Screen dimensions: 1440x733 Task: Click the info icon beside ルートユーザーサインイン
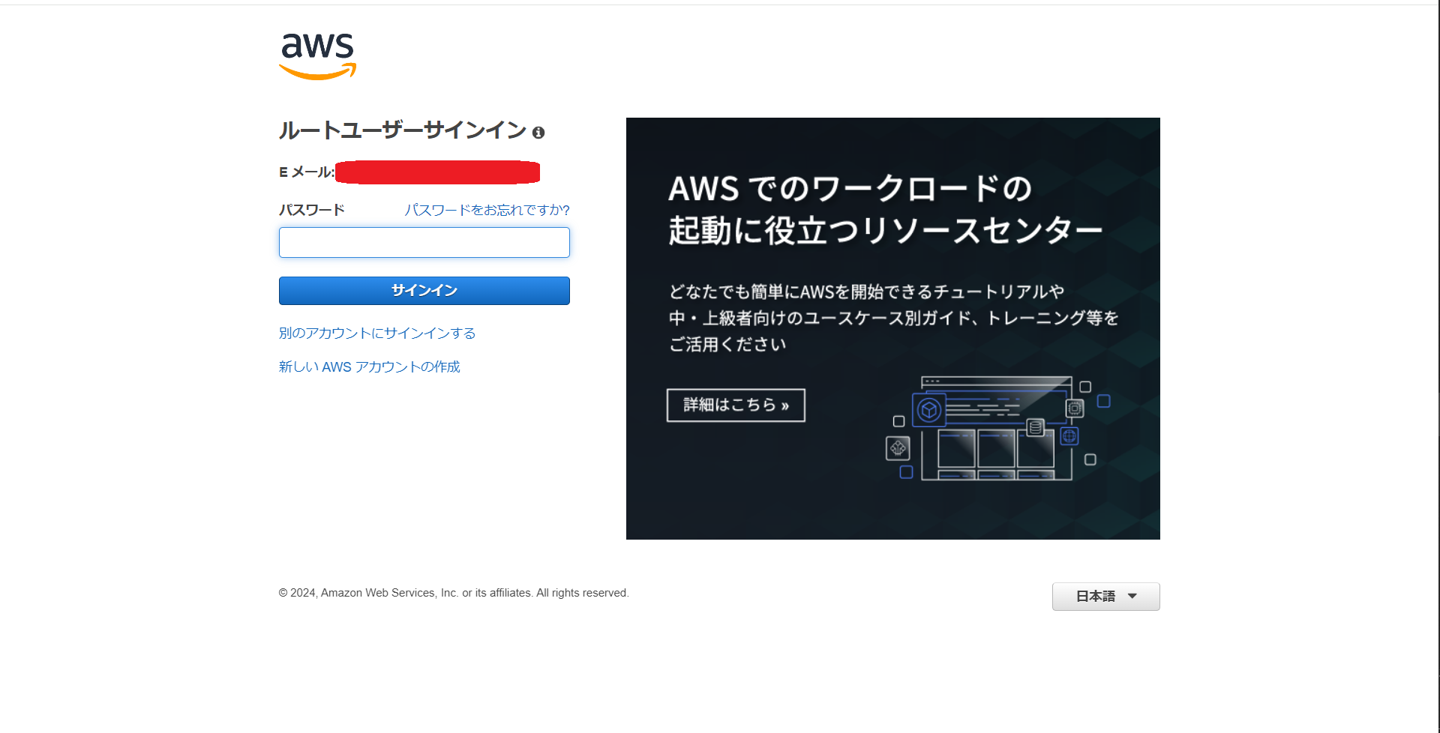click(538, 132)
